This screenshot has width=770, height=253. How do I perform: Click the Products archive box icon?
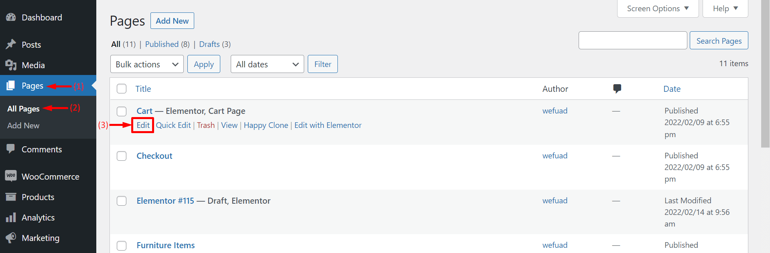(x=11, y=197)
